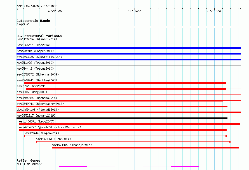Select the nsv1066511 (Coe2014) blue variant bar
249x170 pixels.
[x=129, y=48]
